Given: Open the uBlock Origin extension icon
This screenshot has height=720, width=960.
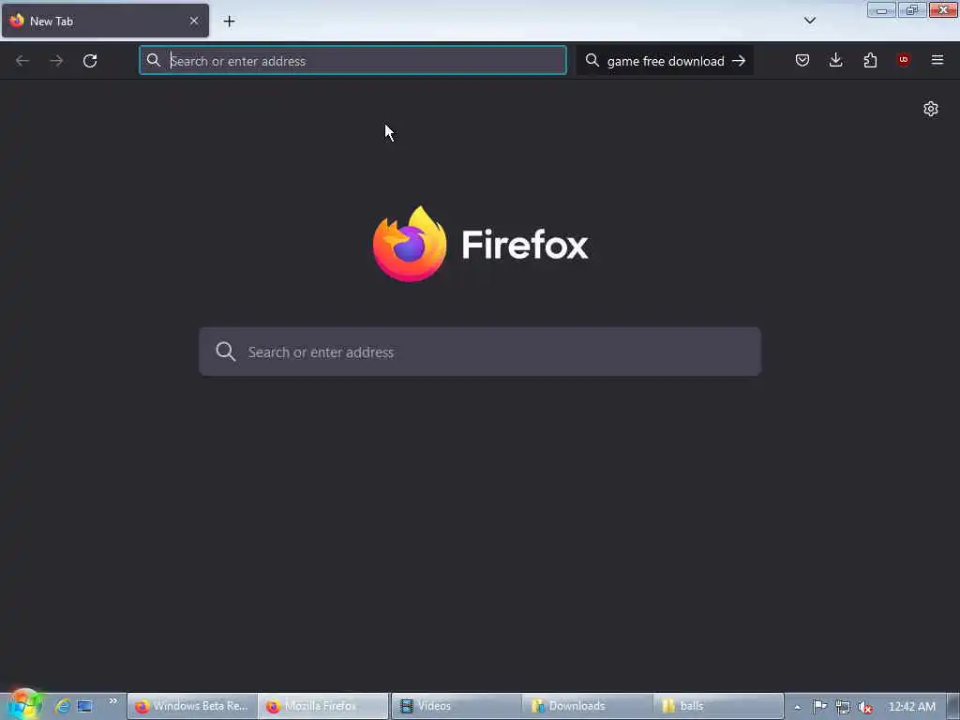Looking at the screenshot, I should pos(904,59).
